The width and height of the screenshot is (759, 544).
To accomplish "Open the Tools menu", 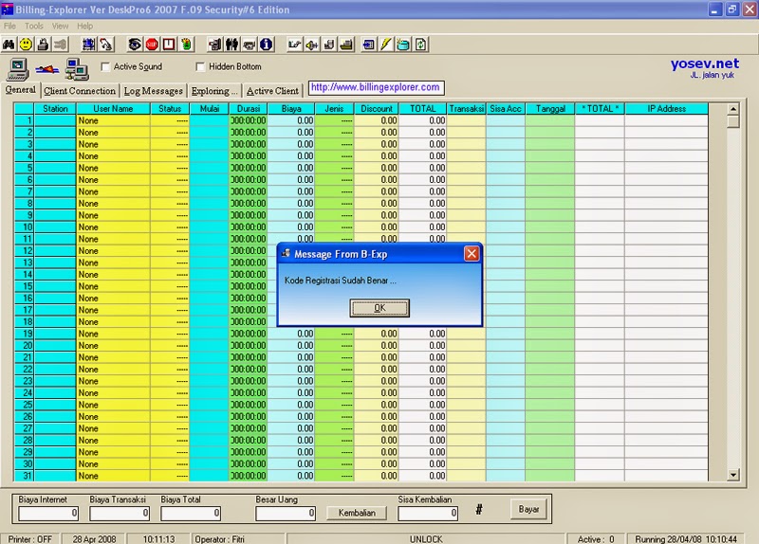I will pyautogui.click(x=34, y=27).
